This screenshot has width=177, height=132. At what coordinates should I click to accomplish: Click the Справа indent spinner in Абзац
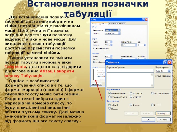111,45
